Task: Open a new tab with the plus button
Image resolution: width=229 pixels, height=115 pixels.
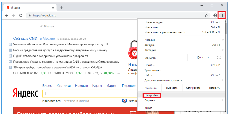Action: 61,8
